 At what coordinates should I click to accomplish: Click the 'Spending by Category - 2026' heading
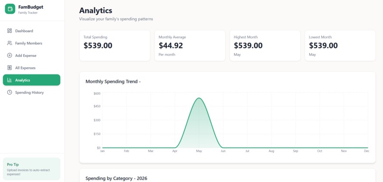pyautogui.click(x=116, y=178)
